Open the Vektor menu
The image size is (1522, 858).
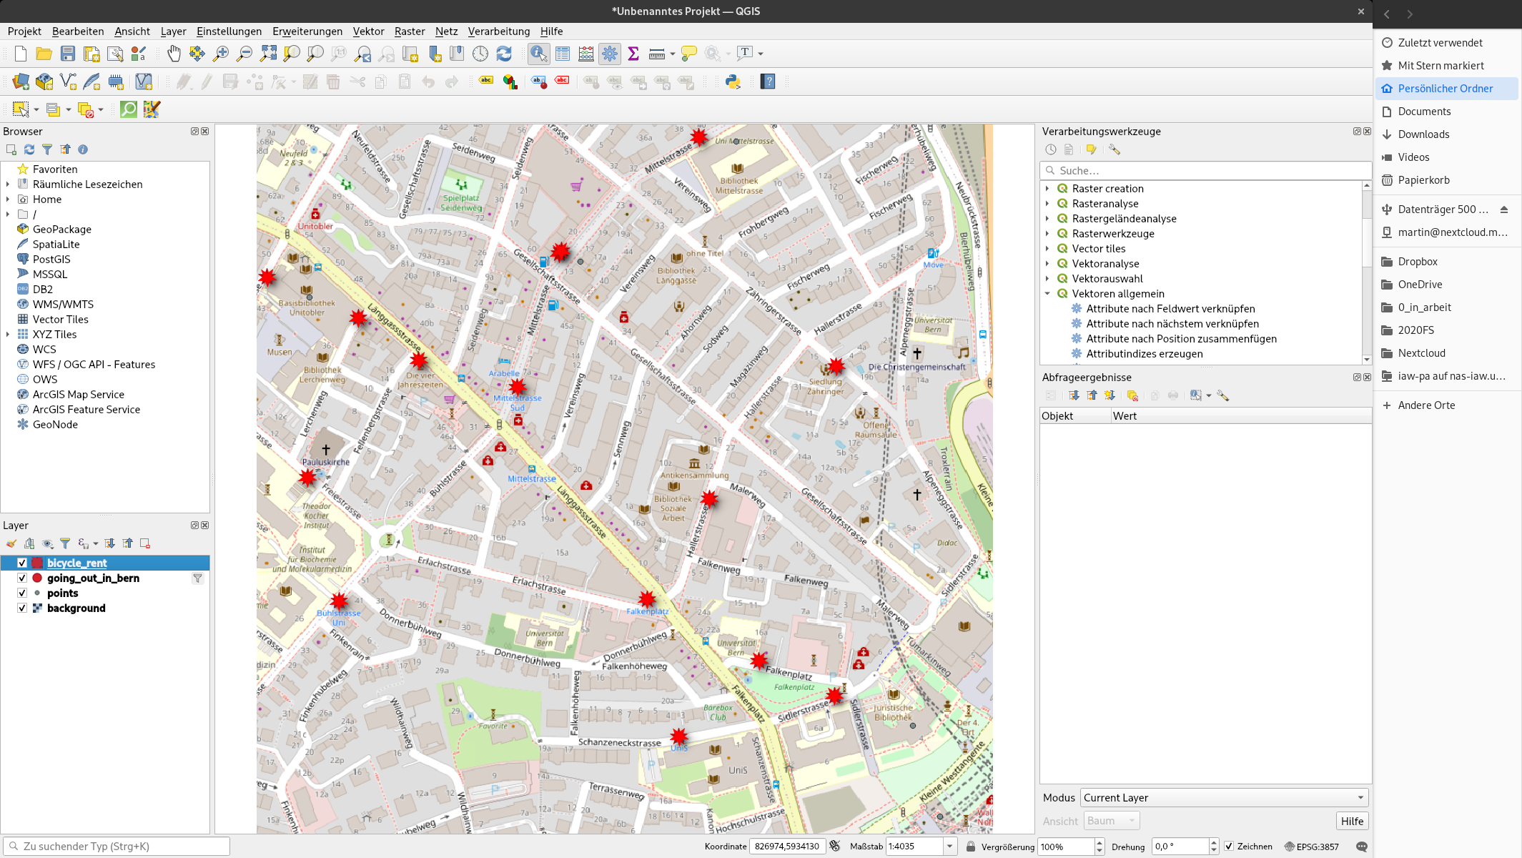368,31
